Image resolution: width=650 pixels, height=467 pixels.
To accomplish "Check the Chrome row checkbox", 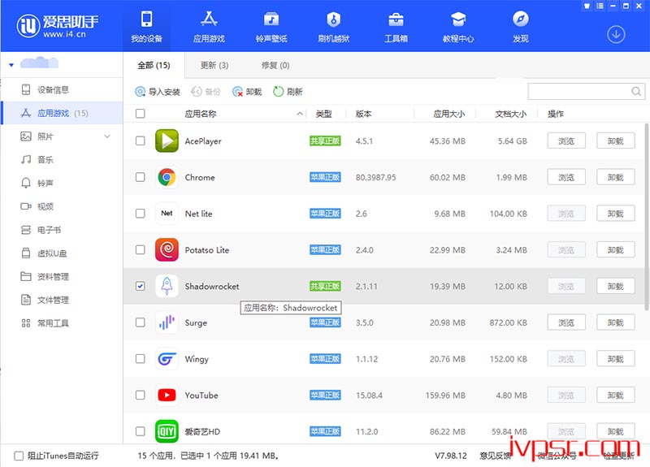I will coord(140,177).
